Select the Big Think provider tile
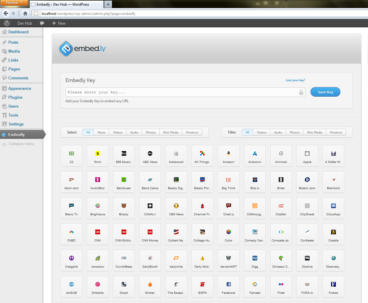This screenshot has height=303, width=368. tap(229, 182)
